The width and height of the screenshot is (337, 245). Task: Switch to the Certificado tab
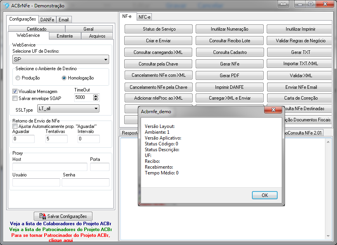click(x=37, y=29)
